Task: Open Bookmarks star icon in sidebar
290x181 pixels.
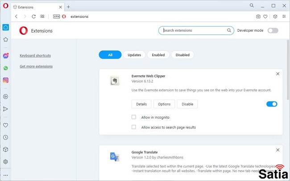Action: 5,39
